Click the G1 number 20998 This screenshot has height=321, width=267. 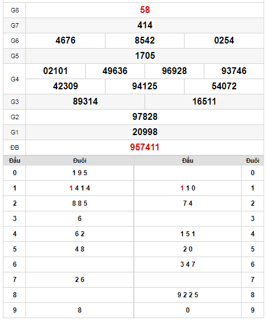point(145,132)
